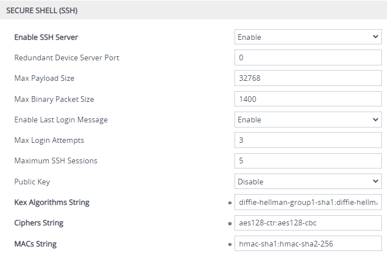The width and height of the screenshot is (387, 255).
Task: Focus the Maximum SSH Sessions input
Action: point(307,161)
